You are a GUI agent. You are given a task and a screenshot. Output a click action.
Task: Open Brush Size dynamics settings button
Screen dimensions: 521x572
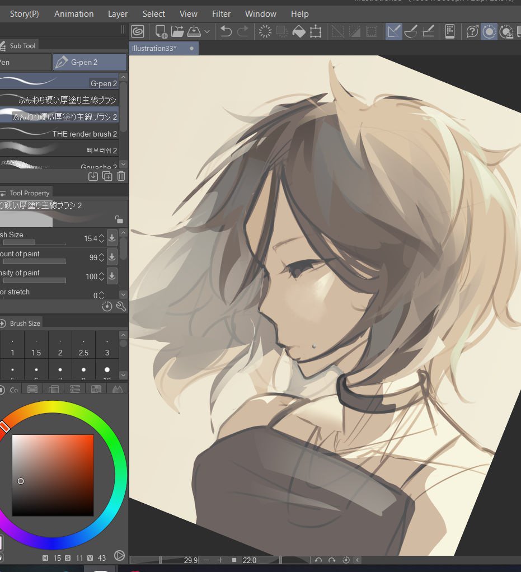click(112, 238)
